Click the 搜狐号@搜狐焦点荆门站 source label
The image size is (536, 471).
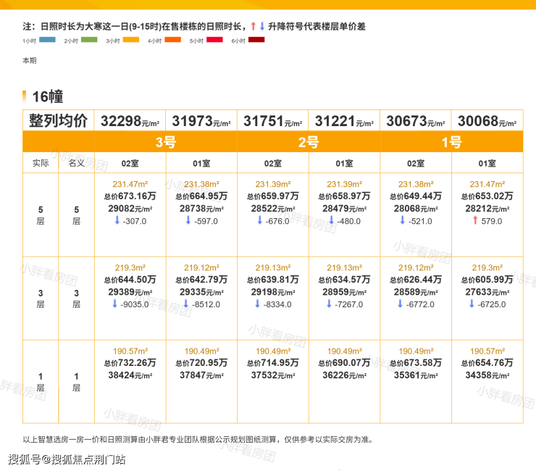(x=67, y=459)
